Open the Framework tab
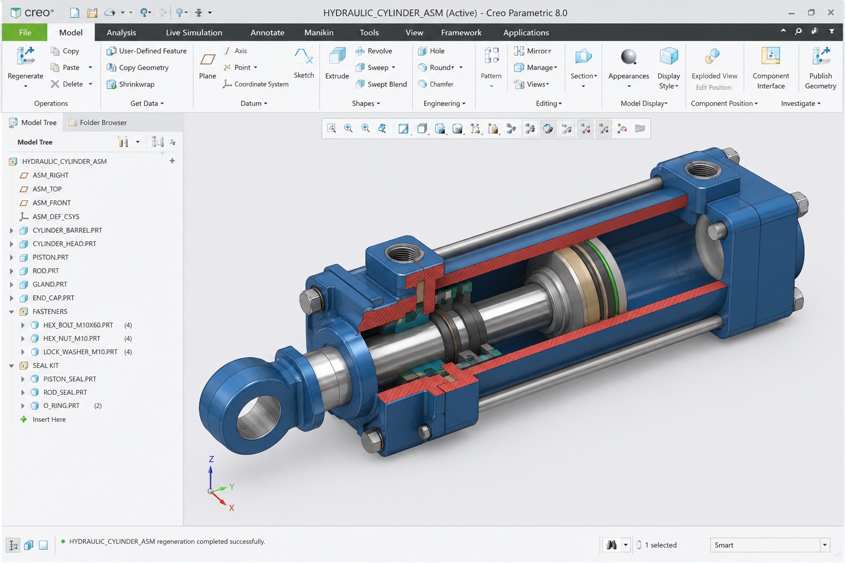845x563 pixels. [461, 32]
